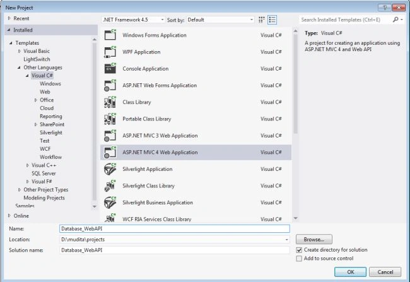The width and height of the screenshot is (410, 282).
Task: Click the ASP.NET MVC 4 Web Application icon
Action: pyautogui.click(x=110, y=152)
